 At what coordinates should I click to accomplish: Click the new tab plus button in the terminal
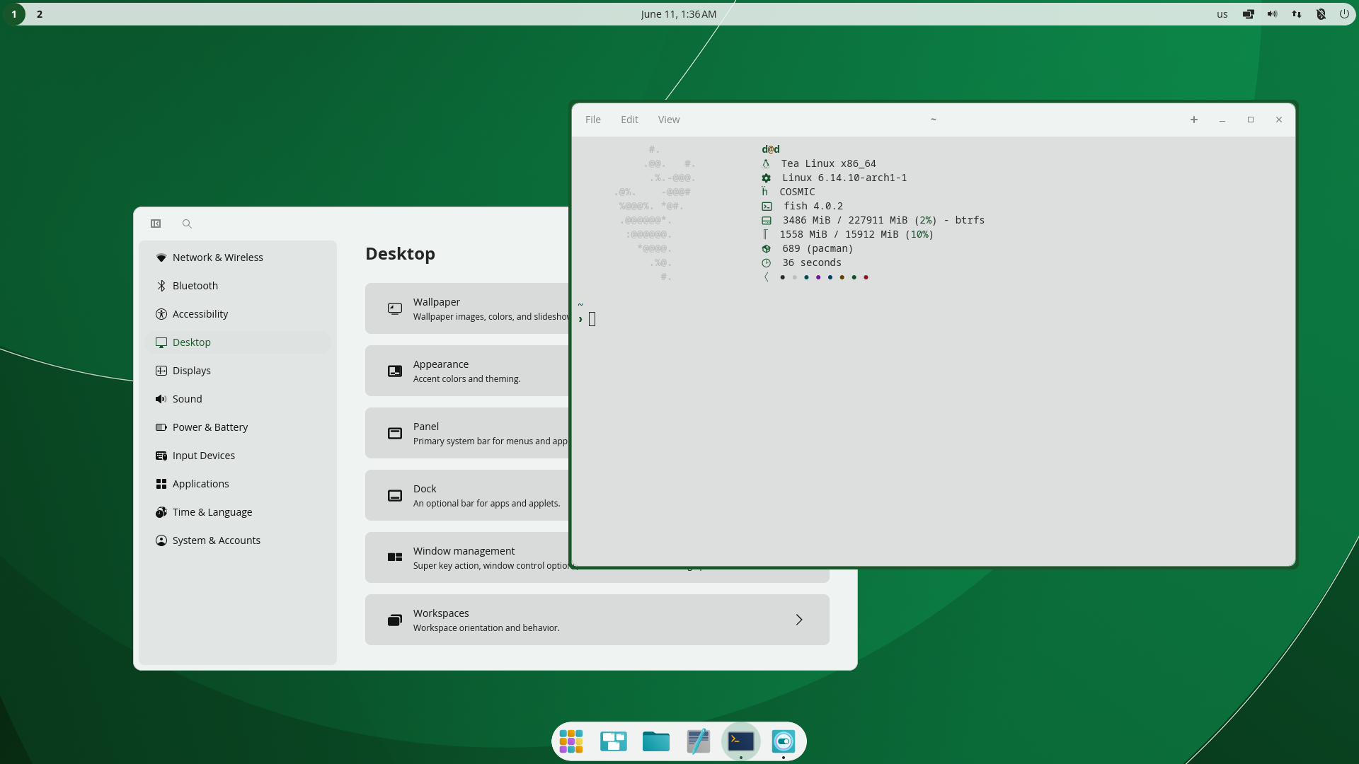(x=1193, y=120)
